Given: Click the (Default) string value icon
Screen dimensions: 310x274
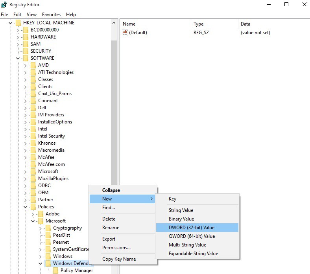Looking at the screenshot, I should click(x=125, y=33).
